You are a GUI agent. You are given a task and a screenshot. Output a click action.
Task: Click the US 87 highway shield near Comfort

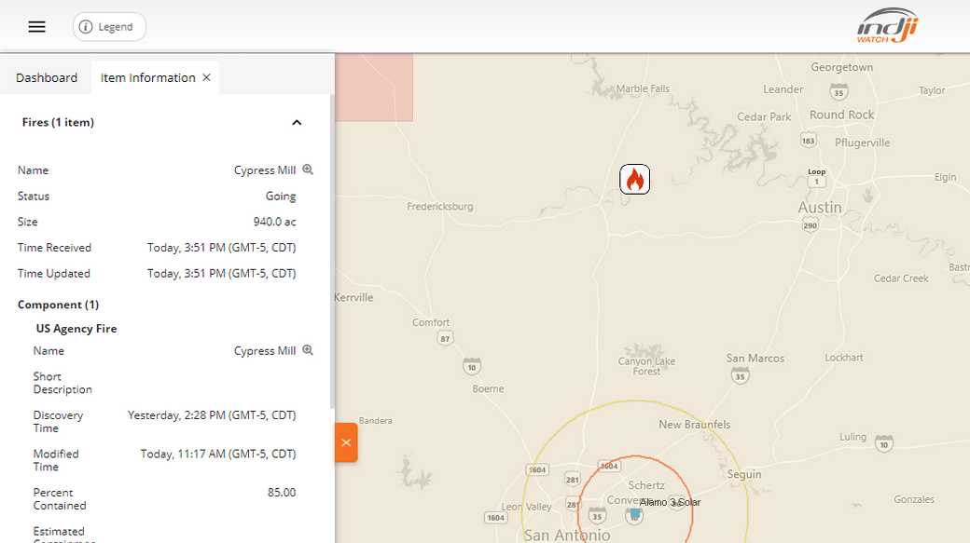click(x=445, y=338)
